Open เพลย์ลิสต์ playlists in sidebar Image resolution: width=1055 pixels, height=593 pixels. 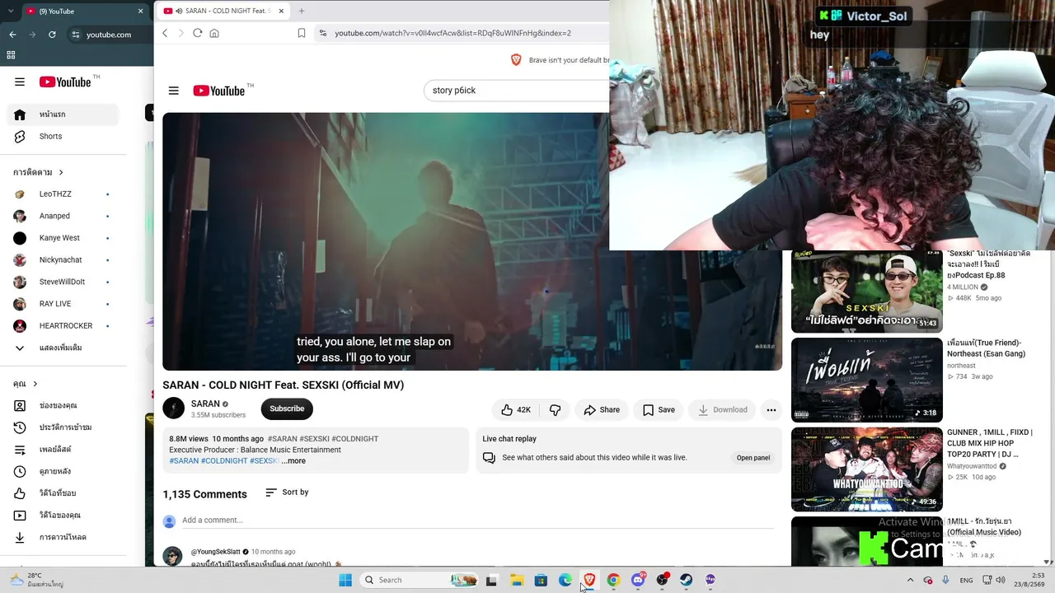(x=63, y=450)
